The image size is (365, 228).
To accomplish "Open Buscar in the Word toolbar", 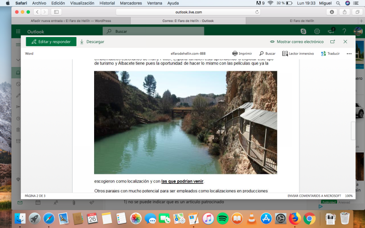I will (267, 54).
